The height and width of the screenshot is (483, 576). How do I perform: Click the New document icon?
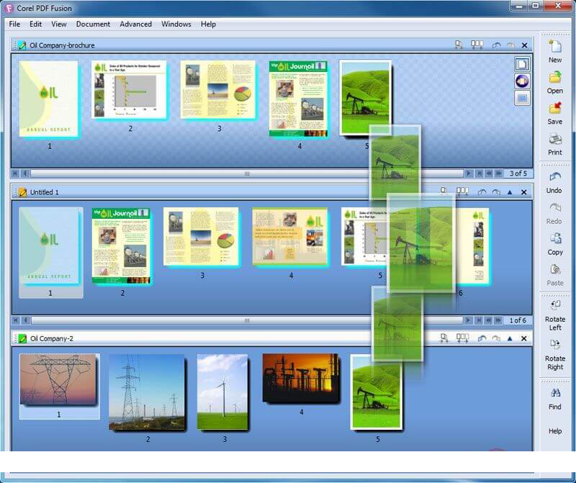[554, 48]
